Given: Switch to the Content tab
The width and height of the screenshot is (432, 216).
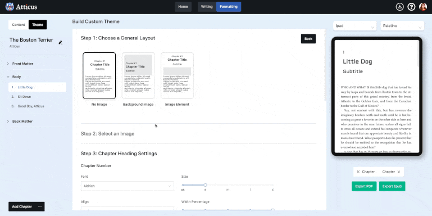Looking at the screenshot, I should 19,25.
